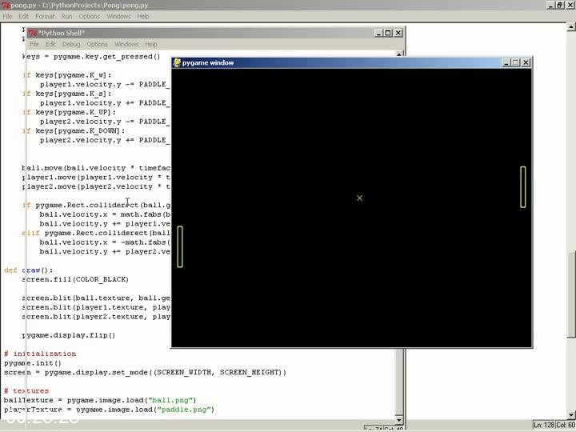Click the right paddle in pygame window
Viewport: 576px width, 432px height.
click(523, 187)
